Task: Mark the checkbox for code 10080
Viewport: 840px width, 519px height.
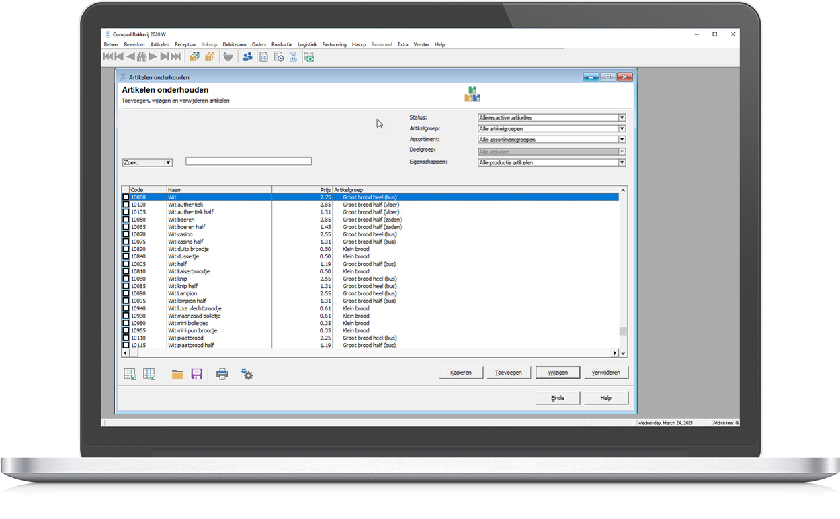Action: (x=126, y=279)
